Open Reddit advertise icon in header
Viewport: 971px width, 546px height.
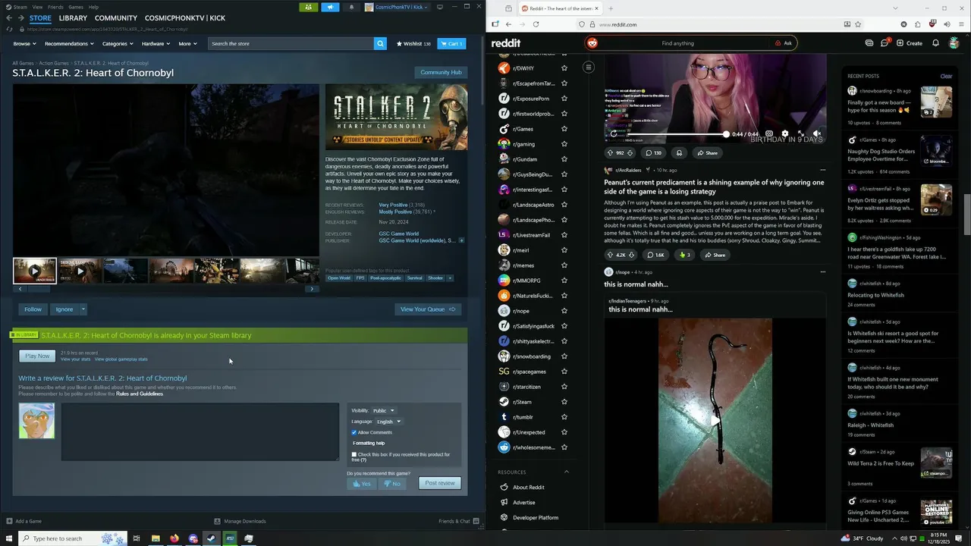(869, 43)
